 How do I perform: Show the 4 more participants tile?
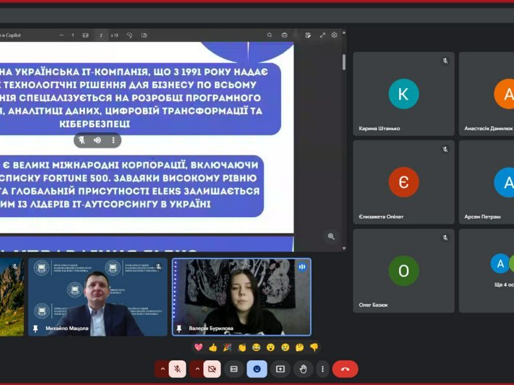(x=487, y=271)
